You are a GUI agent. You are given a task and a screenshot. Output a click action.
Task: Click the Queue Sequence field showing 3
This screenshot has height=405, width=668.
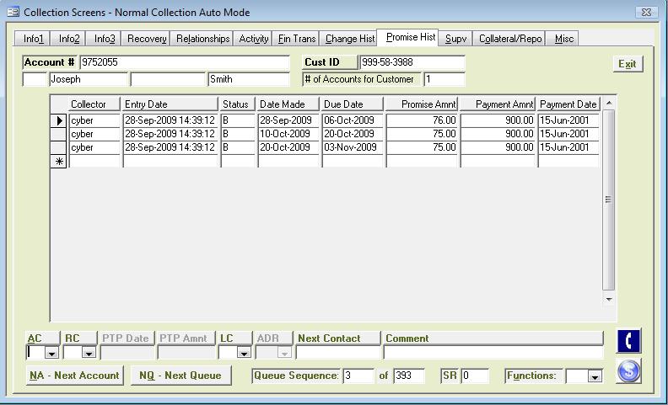(358, 376)
